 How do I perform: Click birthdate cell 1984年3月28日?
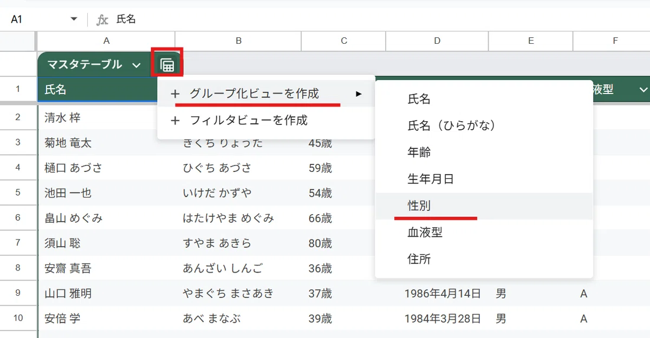pyautogui.click(x=437, y=319)
